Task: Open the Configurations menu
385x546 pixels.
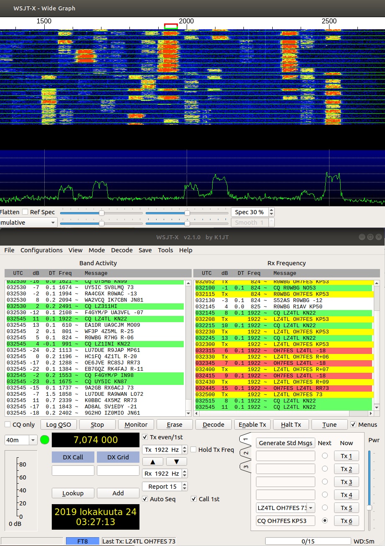Action: click(x=41, y=250)
